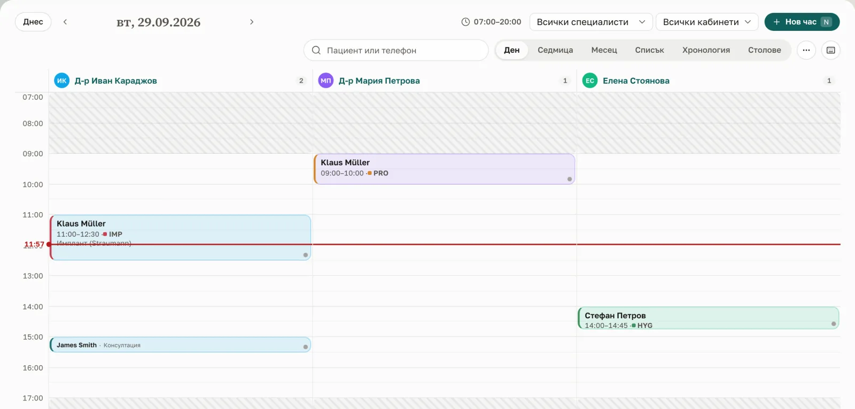Click the 16:00 time label

pos(33,368)
